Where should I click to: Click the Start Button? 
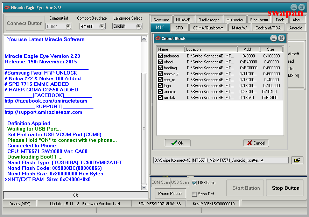pyautogui.click(x=245, y=188)
